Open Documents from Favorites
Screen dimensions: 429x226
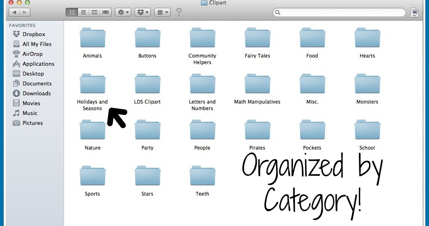[32, 83]
